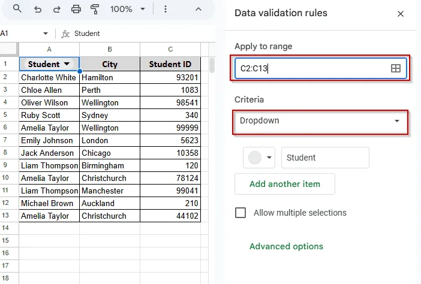Select cell London
421x284 pixels.
110,141
